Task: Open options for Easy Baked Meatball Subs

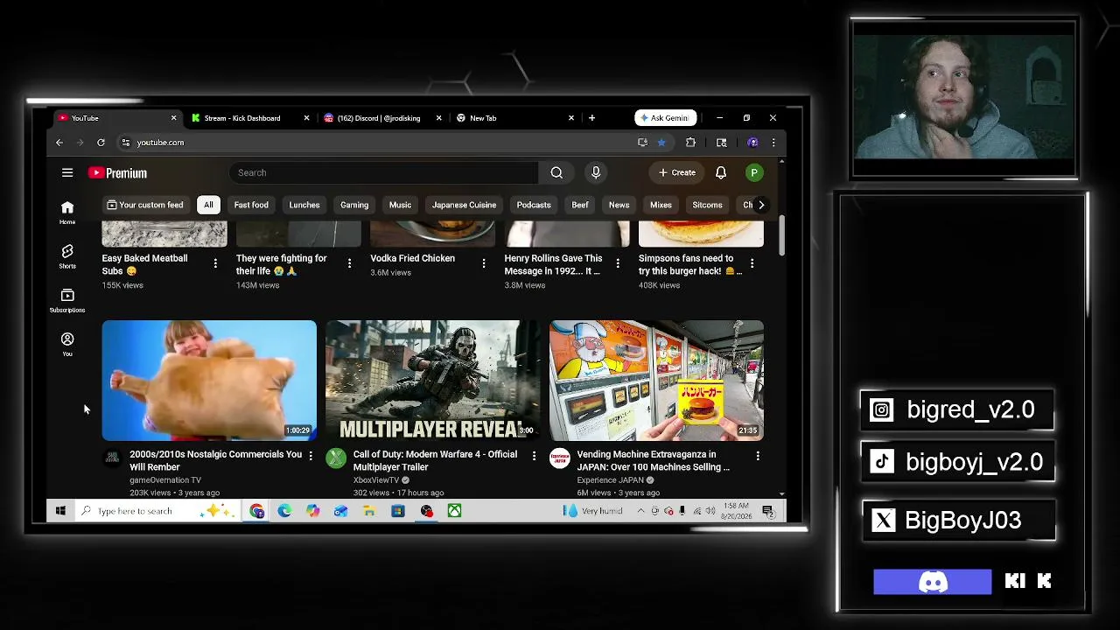Action: 215,263
